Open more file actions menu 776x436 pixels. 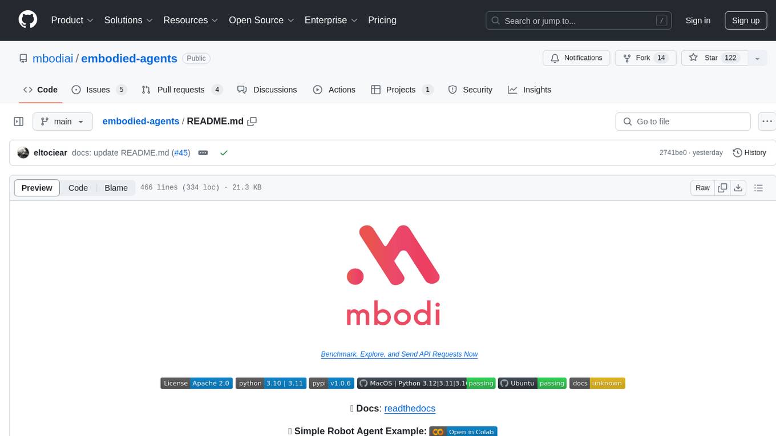point(767,122)
